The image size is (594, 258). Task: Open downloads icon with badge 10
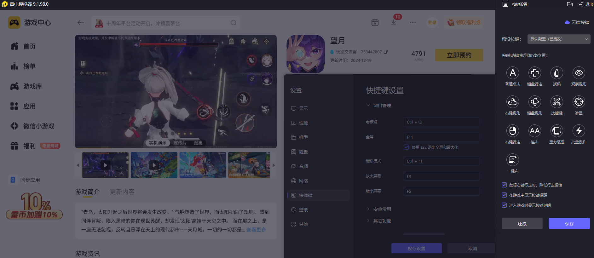click(394, 22)
